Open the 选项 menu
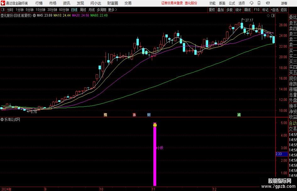The width and height of the screenshot is (297, 191). (x=241, y=3)
